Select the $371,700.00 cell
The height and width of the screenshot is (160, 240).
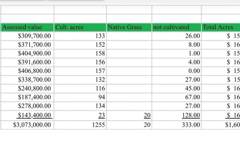(27, 45)
